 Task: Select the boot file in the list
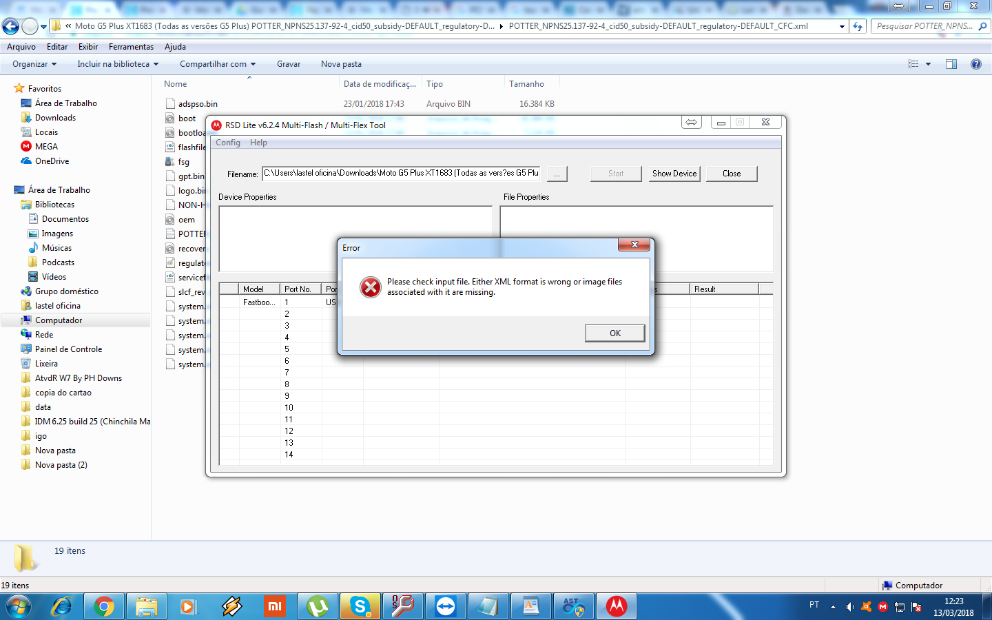point(187,118)
